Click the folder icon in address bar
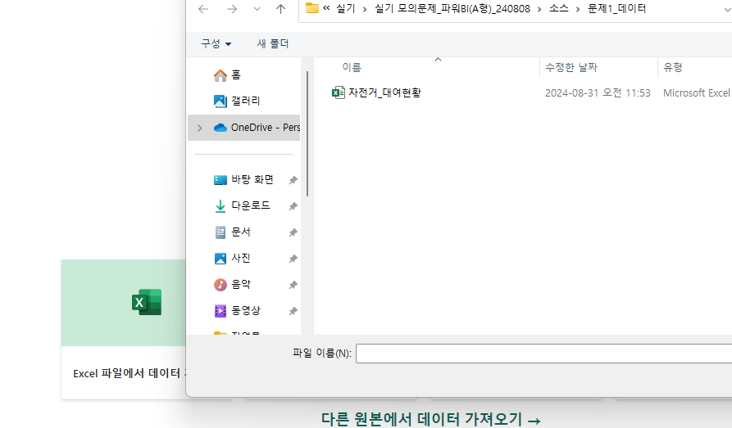The width and height of the screenshot is (732, 428). coord(311,8)
